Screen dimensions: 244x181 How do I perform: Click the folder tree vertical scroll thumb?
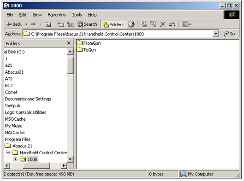[x=70, y=65]
